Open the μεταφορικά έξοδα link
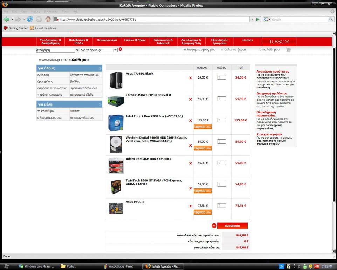337x270 pixels. (82, 95)
